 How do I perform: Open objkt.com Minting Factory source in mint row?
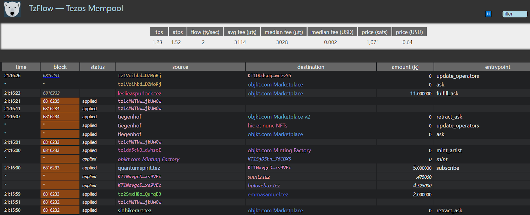148,159
